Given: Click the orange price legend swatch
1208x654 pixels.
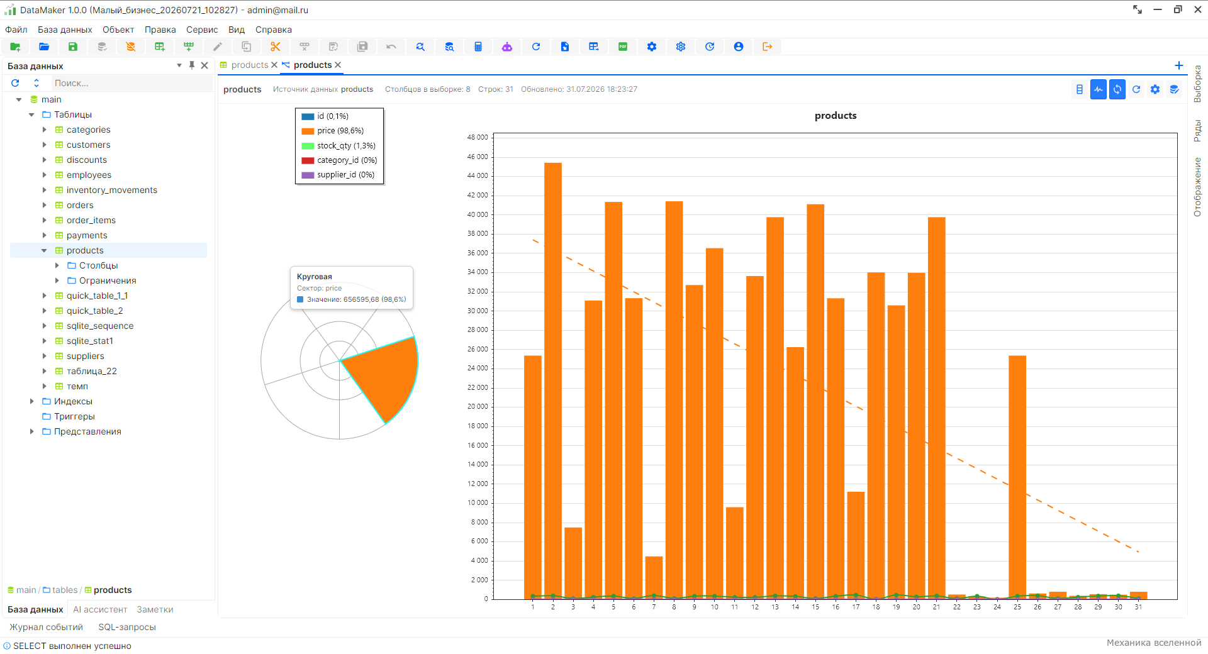Looking at the screenshot, I should [x=308, y=131].
